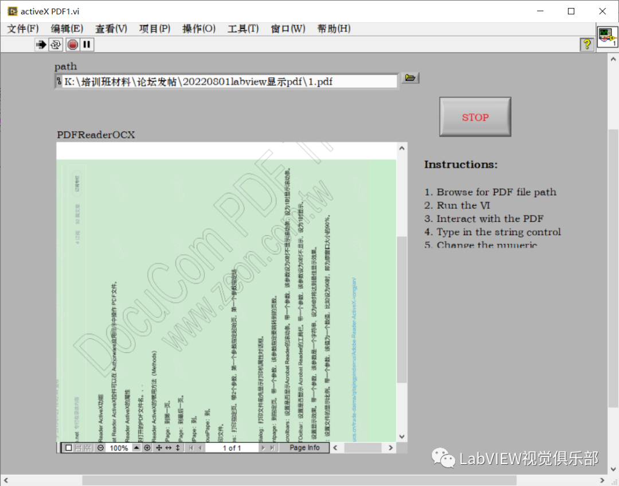Zoom in the PDF with plus icon
This screenshot has width=619, height=486.
click(147, 448)
